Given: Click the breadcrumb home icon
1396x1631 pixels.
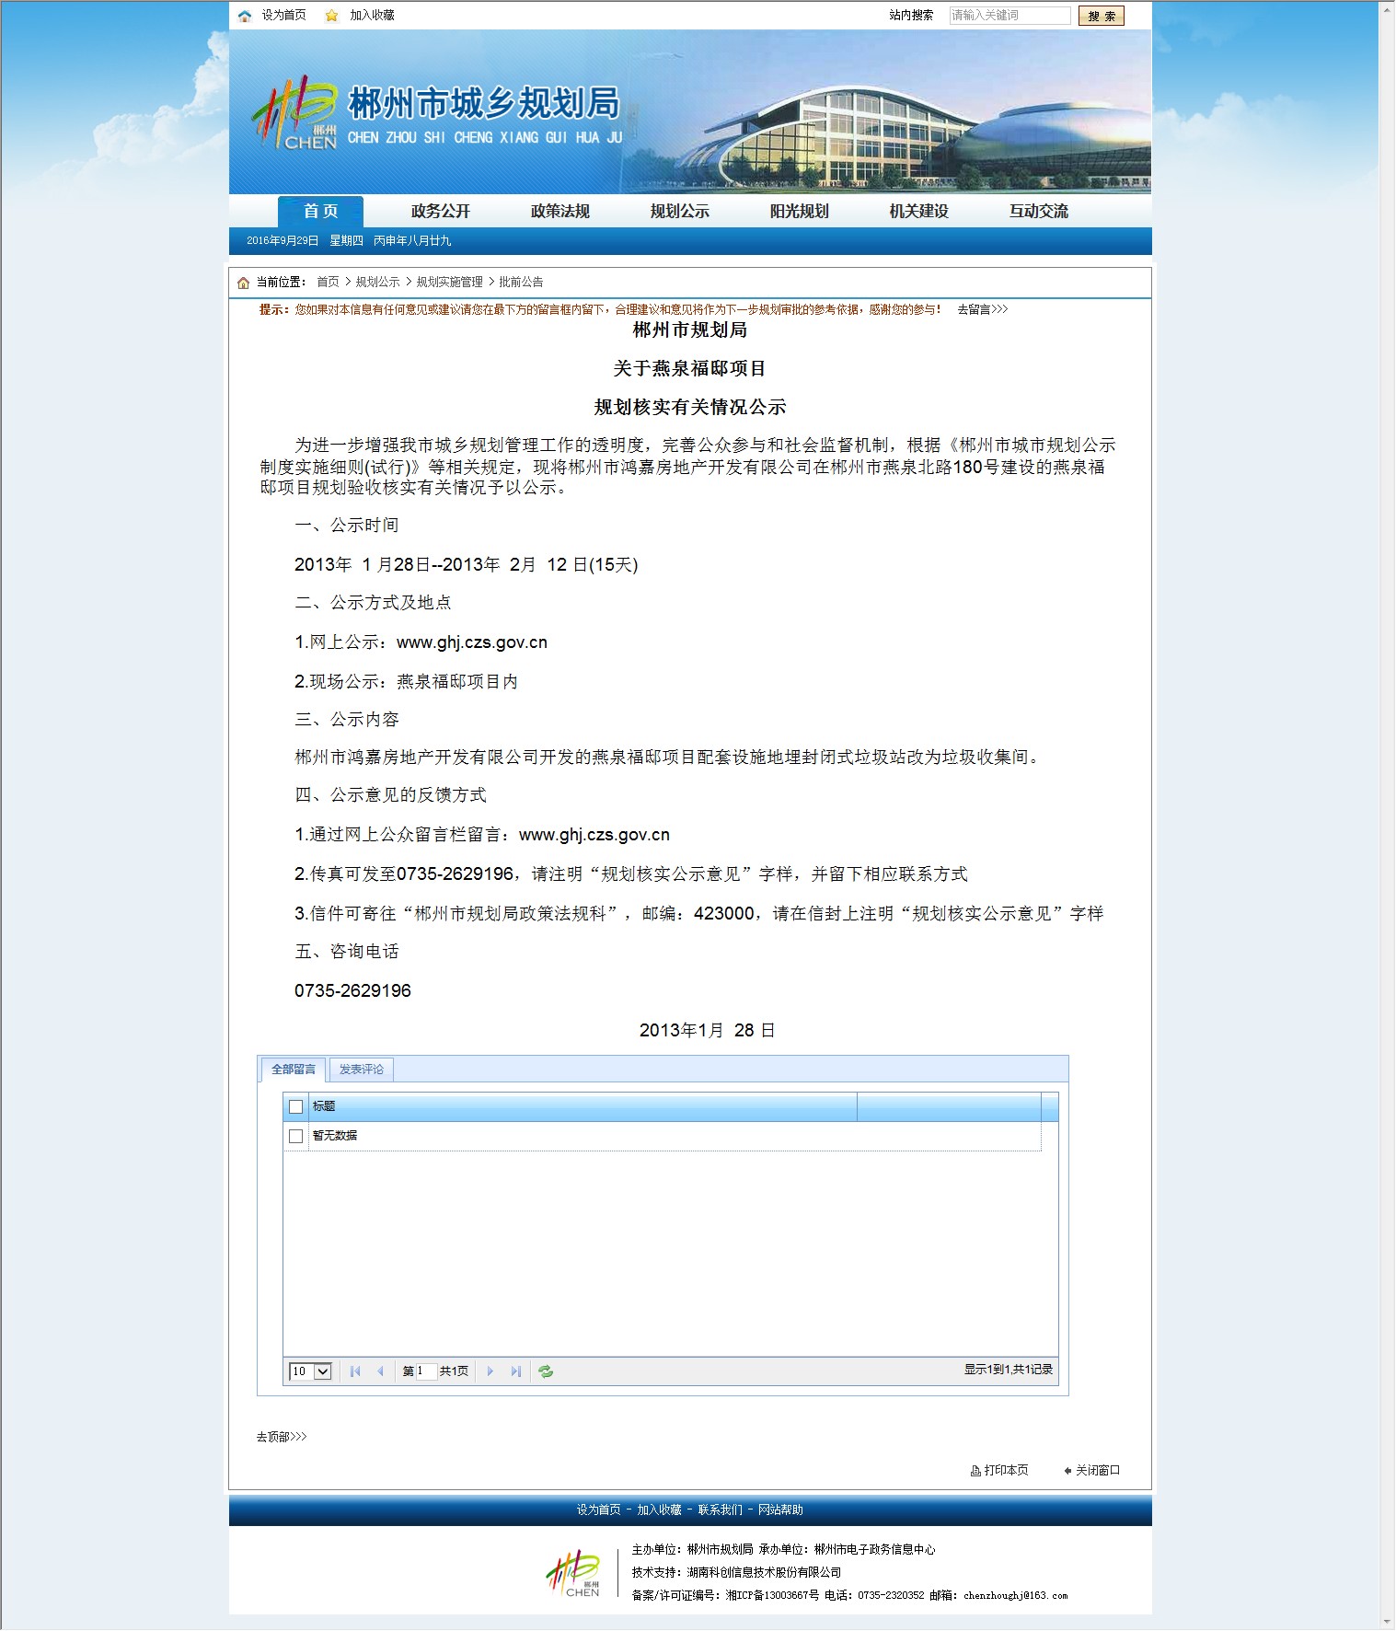Looking at the screenshot, I should (x=243, y=283).
